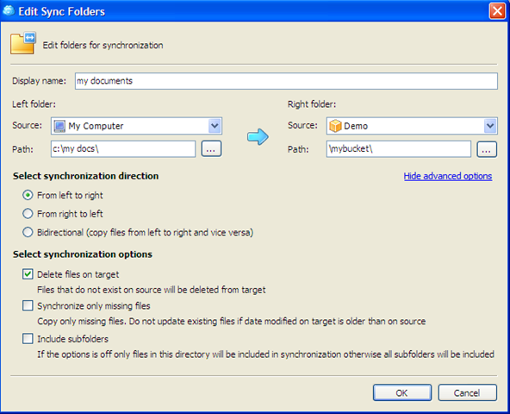510x414 pixels.
Task: Click the Demo box icon in right source
Action: pos(335,126)
